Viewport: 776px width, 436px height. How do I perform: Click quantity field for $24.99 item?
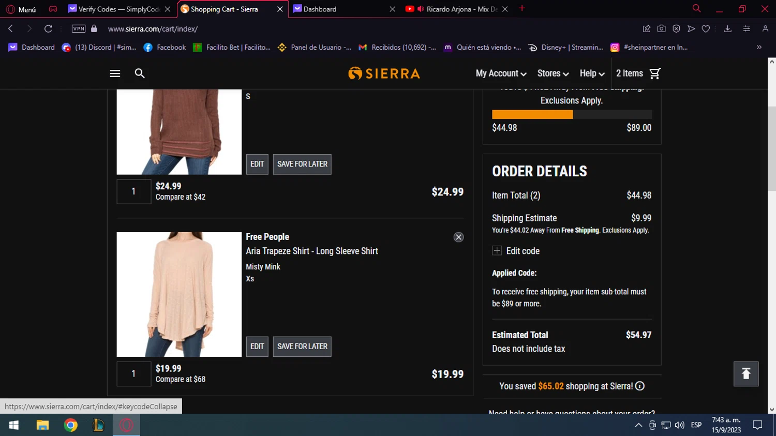(133, 191)
